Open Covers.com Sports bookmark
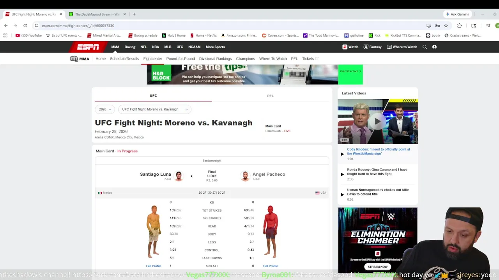 [280, 35]
